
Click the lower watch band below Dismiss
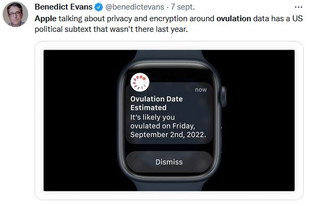pos(169,185)
